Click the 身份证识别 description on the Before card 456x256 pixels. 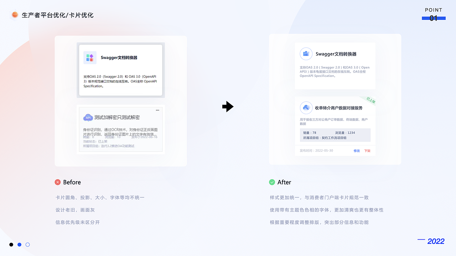click(x=120, y=132)
